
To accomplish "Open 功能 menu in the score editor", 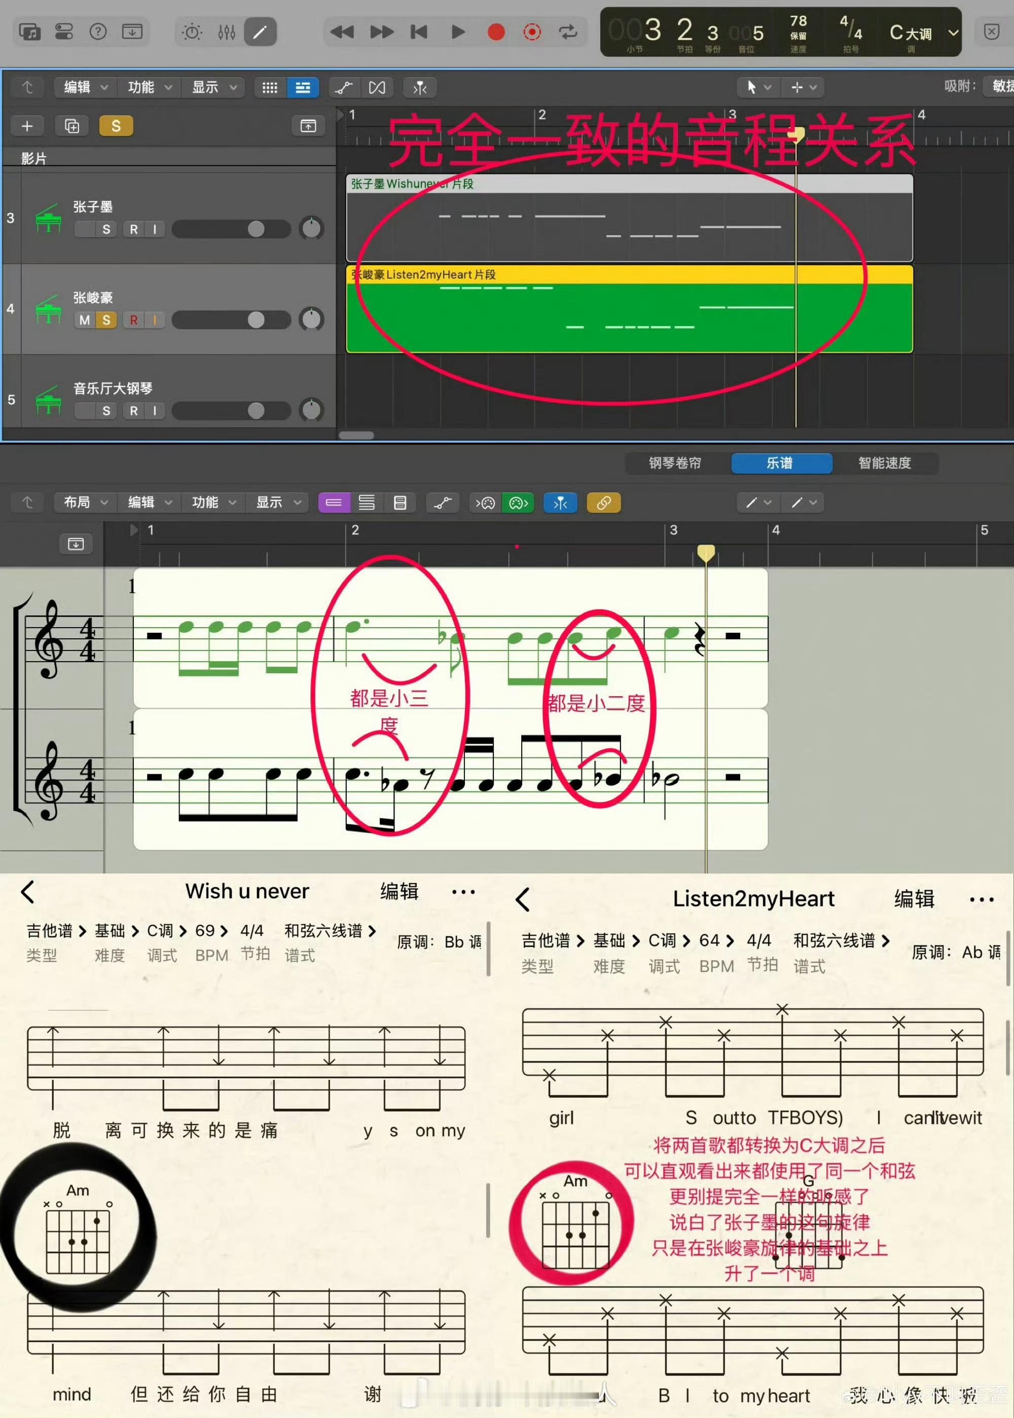I will [213, 502].
